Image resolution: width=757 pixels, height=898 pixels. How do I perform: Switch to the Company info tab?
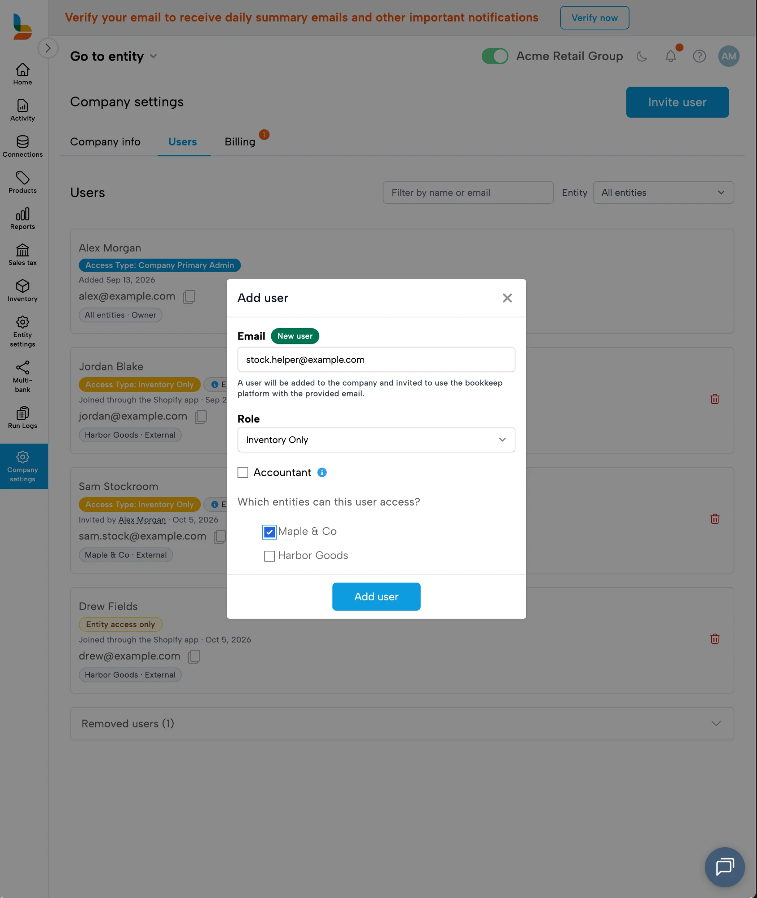click(x=105, y=142)
